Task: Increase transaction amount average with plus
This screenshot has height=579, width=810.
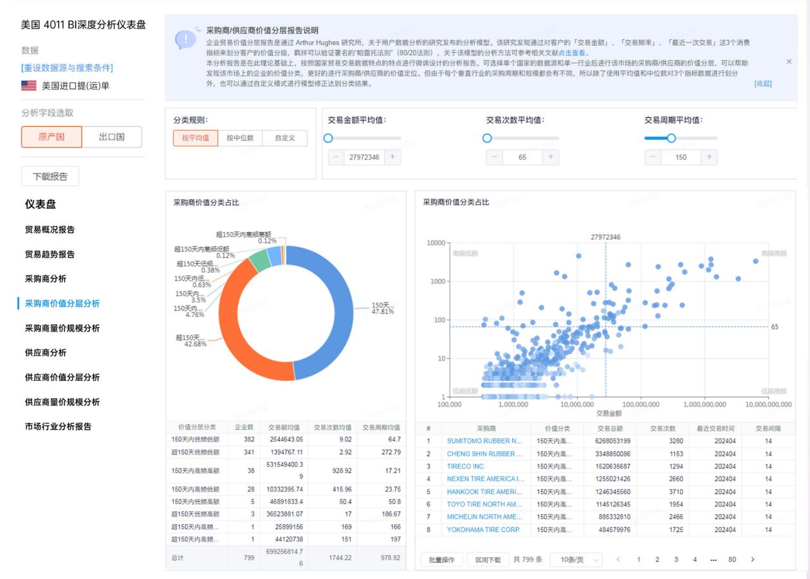Action: point(392,157)
